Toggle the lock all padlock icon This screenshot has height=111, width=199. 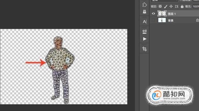[x=182, y=6]
